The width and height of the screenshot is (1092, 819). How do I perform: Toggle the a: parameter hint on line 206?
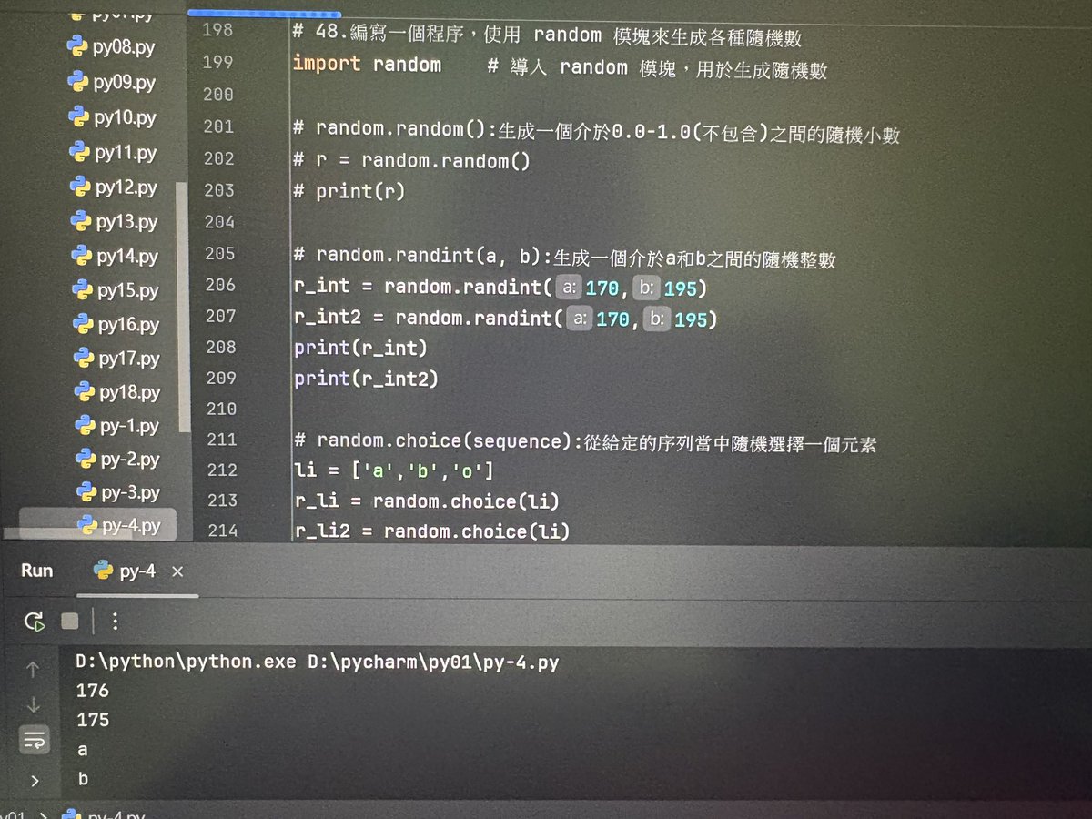coord(569,287)
